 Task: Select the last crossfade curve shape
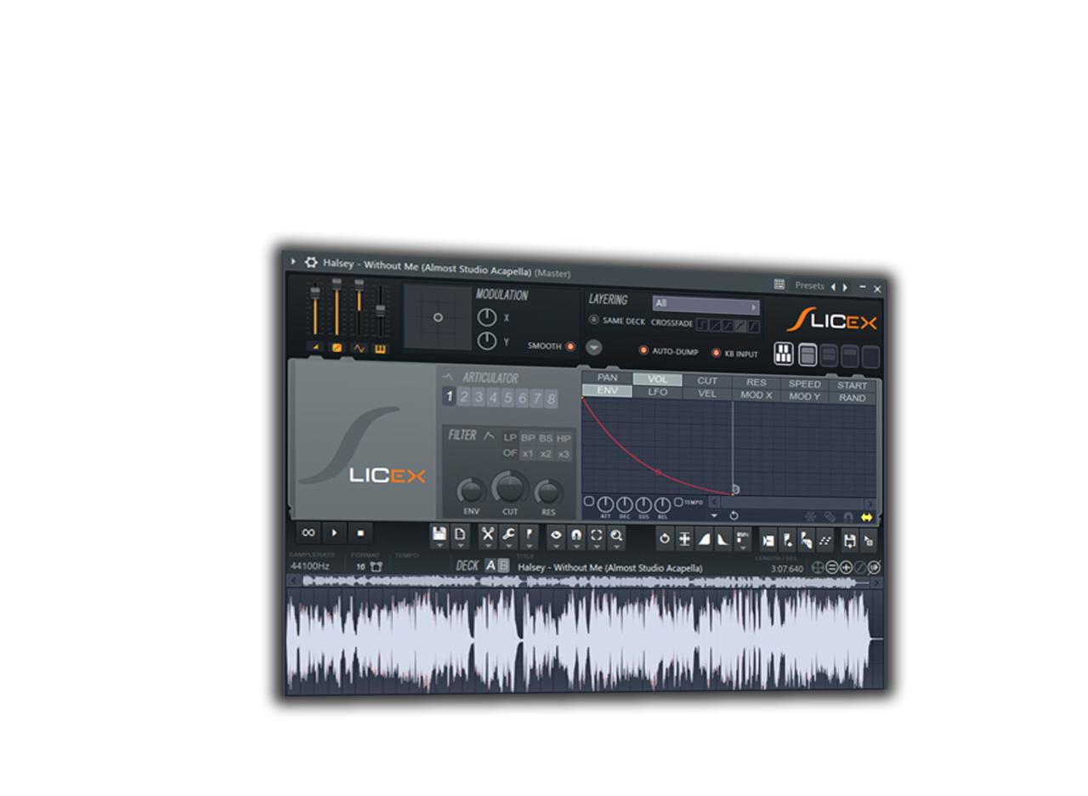(754, 326)
